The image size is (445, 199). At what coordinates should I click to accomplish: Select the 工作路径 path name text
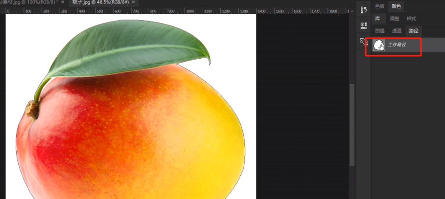(x=397, y=44)
